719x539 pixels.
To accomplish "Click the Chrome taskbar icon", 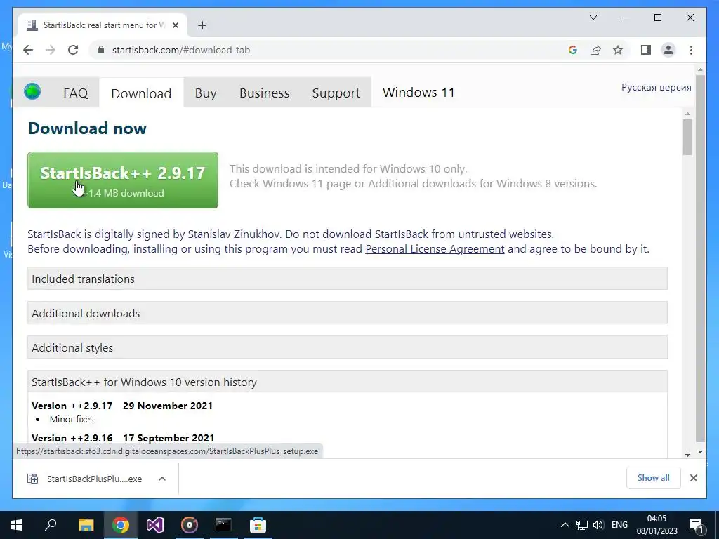I will (x=121, y=525).
